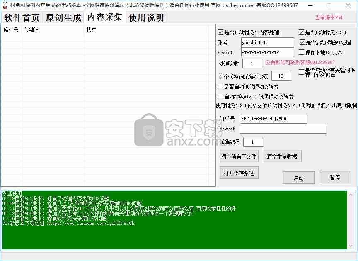Viewport: 358px width, 261px height.
Task: Click the 当前版本V54 label
Action: pyautogui.click(x=329, y=17)
